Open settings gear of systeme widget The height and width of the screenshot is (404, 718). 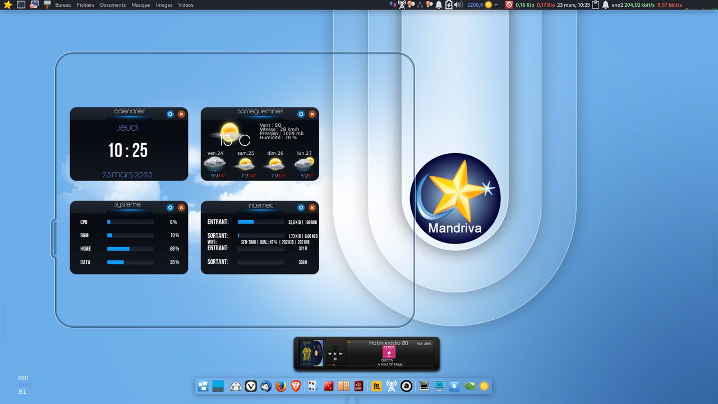pyautogui.click(x=171, y=208)
